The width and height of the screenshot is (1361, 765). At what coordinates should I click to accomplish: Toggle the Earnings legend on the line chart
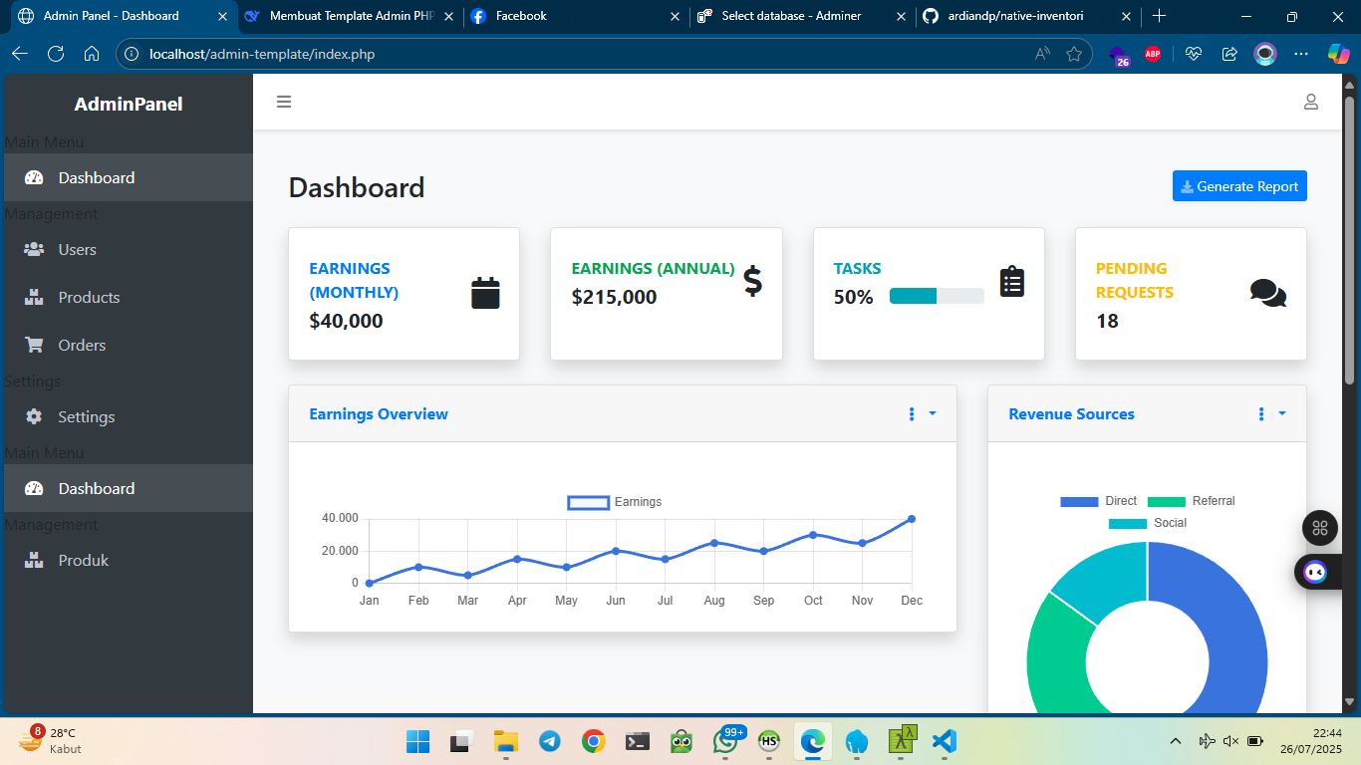[615, 502]
